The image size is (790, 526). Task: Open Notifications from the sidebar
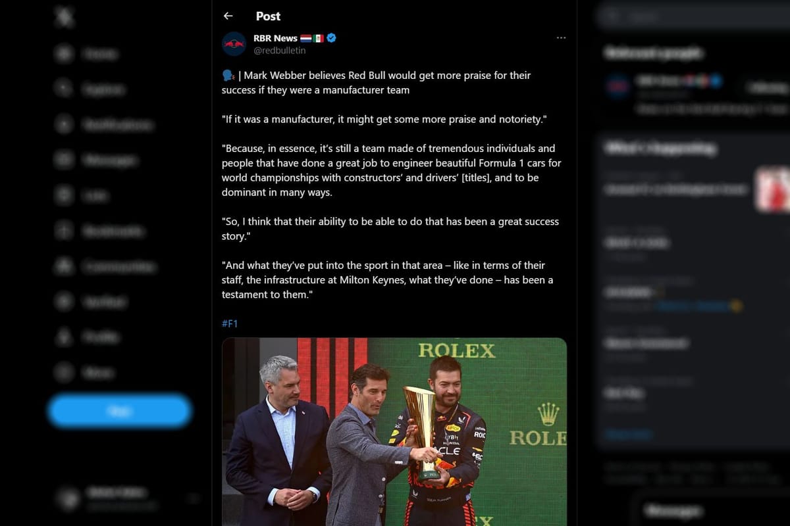tap(104, 124)
